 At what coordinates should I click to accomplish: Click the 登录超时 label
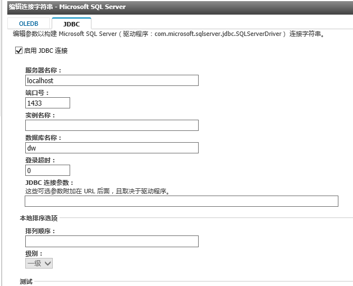tap(40, 160)
